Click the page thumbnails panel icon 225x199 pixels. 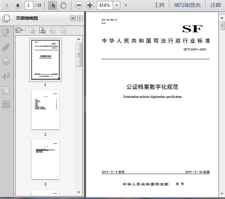pos(6,19)
